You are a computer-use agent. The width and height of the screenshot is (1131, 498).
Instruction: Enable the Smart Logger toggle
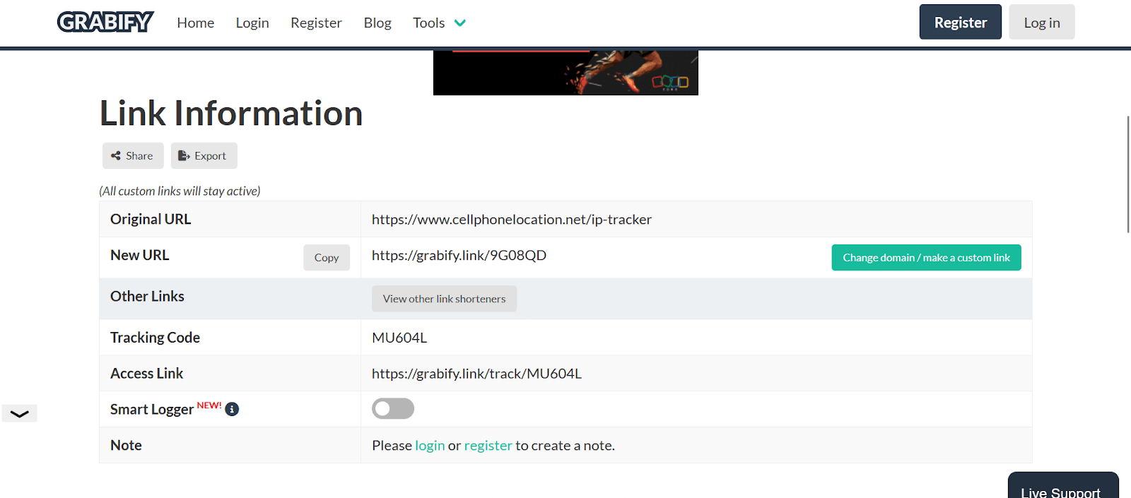coord(392,409)
